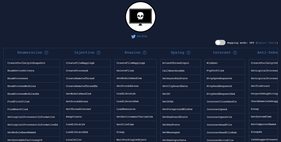Click the Twitter bird icon
Screen dimensions: 281x142
pos(133,36)
